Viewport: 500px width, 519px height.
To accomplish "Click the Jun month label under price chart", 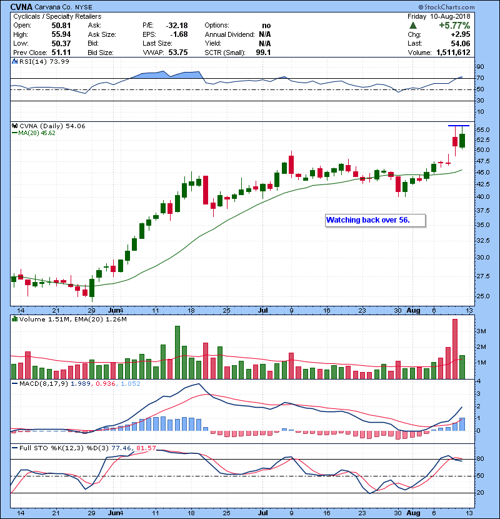I will (114, 311).
